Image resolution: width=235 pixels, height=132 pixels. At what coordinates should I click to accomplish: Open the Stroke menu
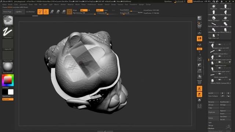pyautogui.click(x=113, y=4)
